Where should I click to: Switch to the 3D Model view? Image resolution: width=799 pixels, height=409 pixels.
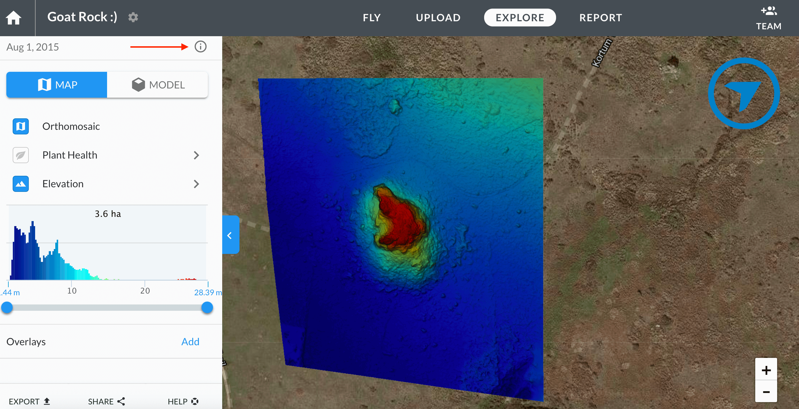[x=157, y=85]
